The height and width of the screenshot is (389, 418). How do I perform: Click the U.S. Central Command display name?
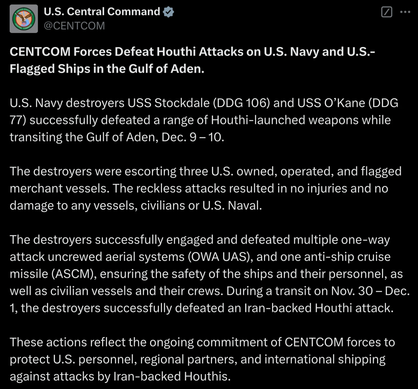102,12
